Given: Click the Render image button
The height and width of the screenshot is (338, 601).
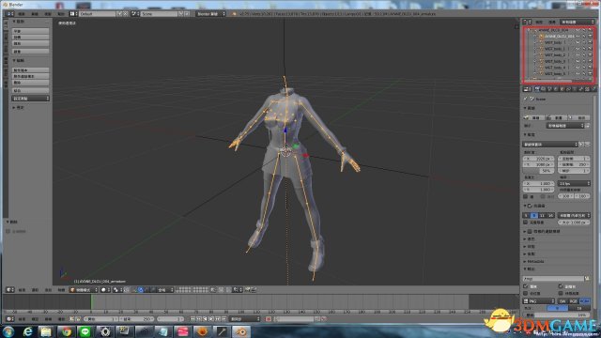Looking at the screenshot, I should [533, 117].
